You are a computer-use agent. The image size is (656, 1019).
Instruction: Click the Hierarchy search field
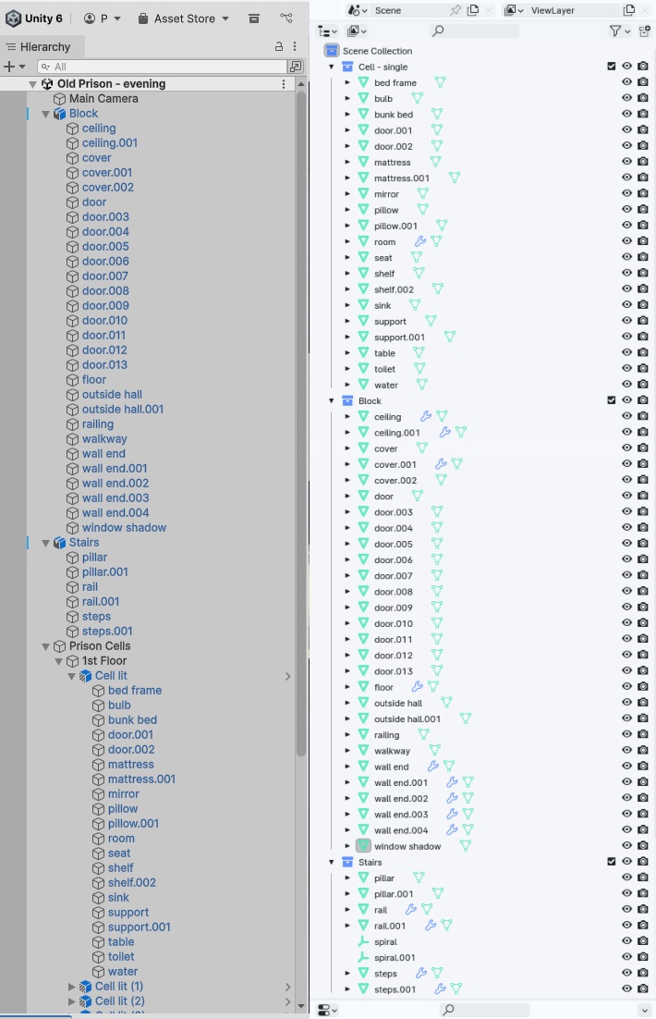click(x=162, y=67)
